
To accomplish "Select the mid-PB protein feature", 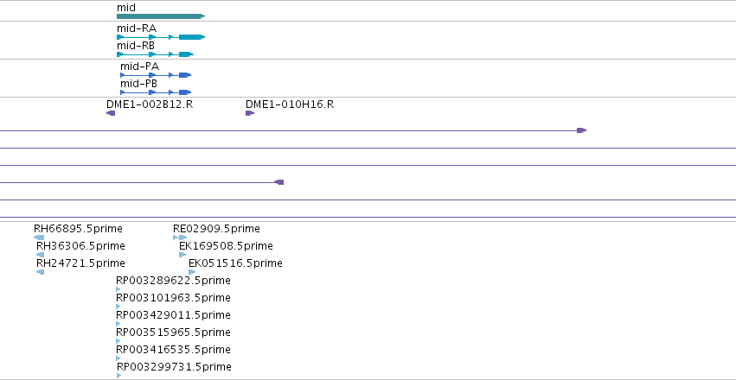I will click(156, 92).
